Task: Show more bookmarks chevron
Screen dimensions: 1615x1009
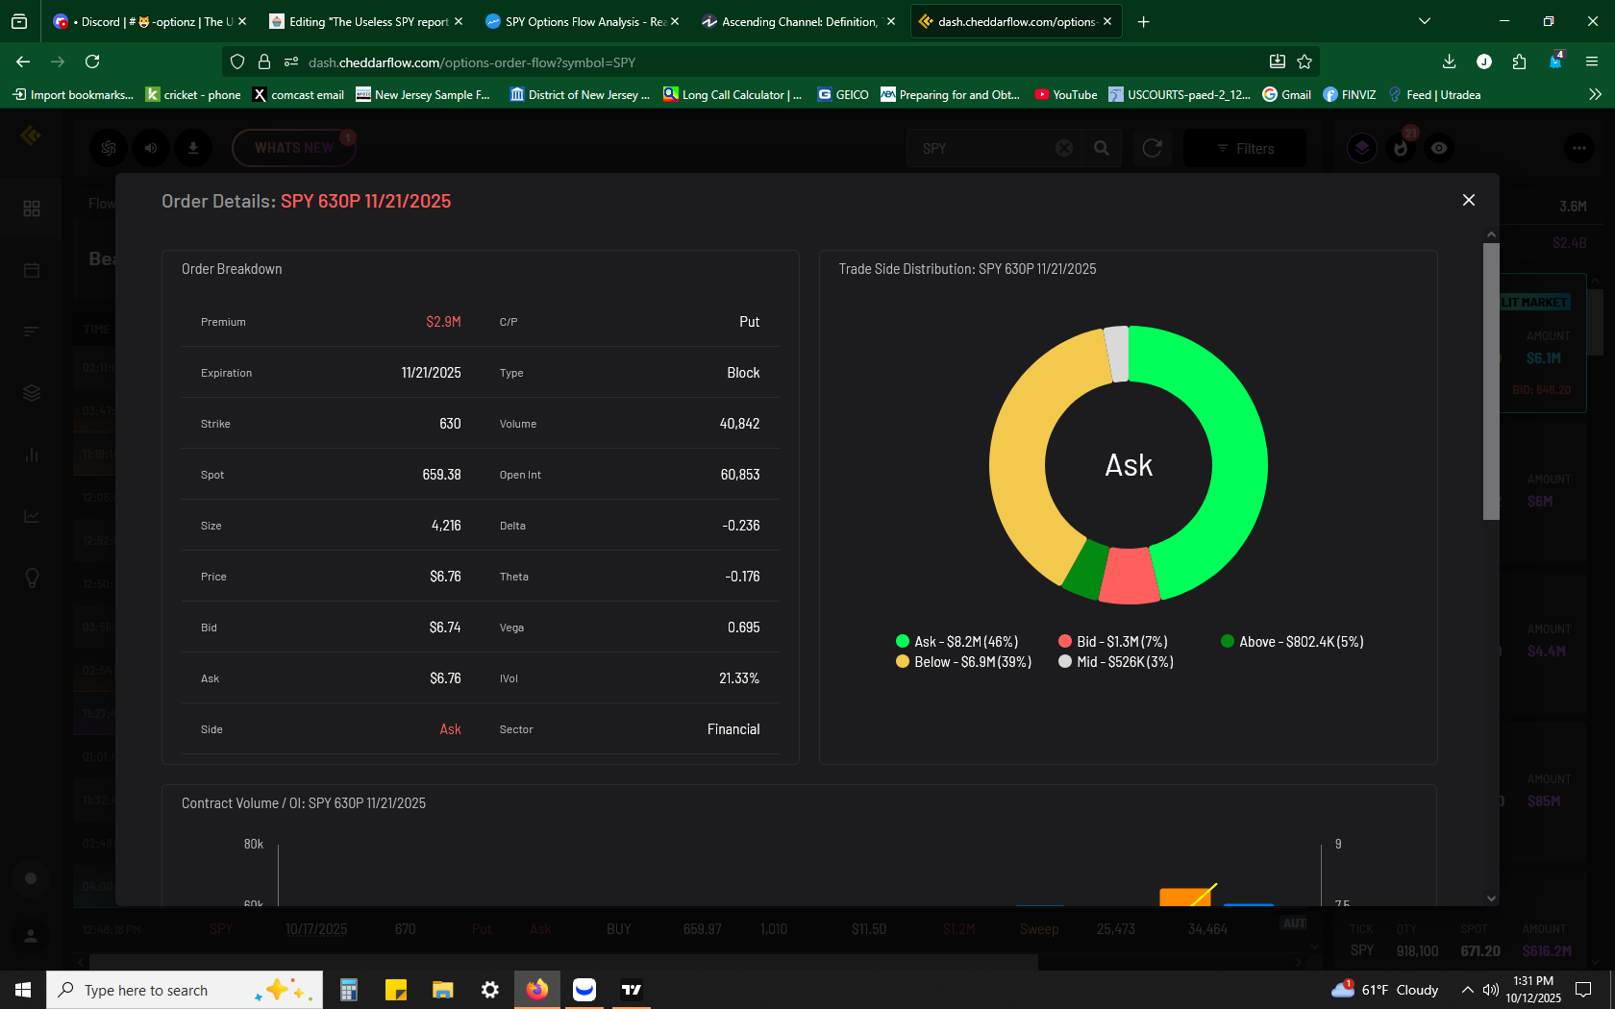Action: [1595, 94]
